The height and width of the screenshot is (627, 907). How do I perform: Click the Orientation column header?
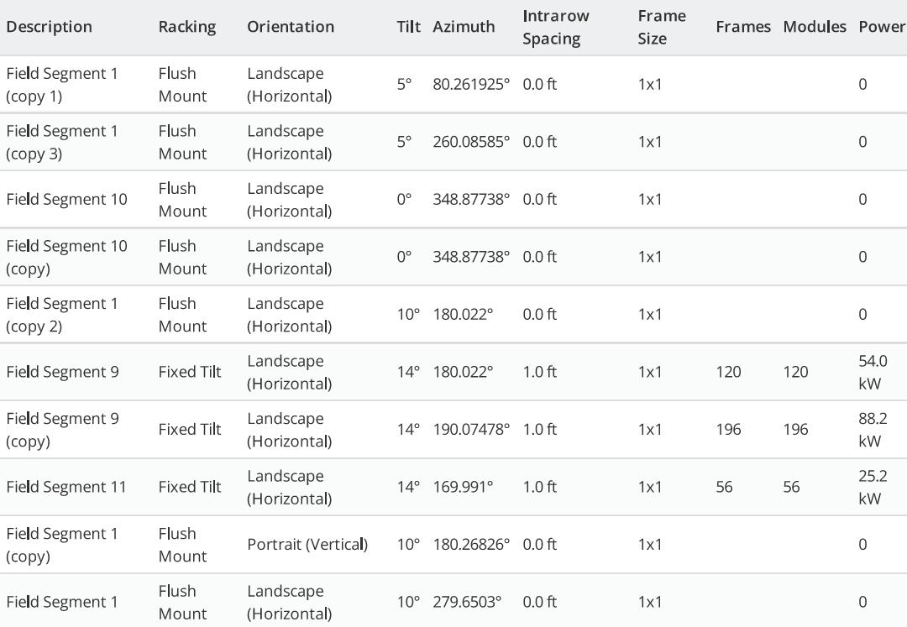coord(290,27)
